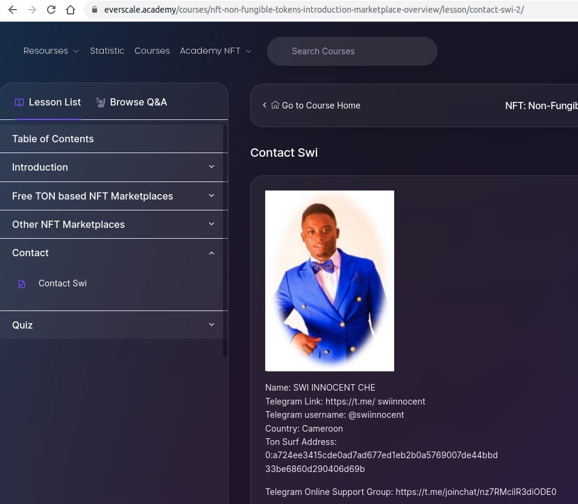Expand the Other NFT Marketplaces section
The height and width of the screenshot is (504, 578).
[211, 224]
